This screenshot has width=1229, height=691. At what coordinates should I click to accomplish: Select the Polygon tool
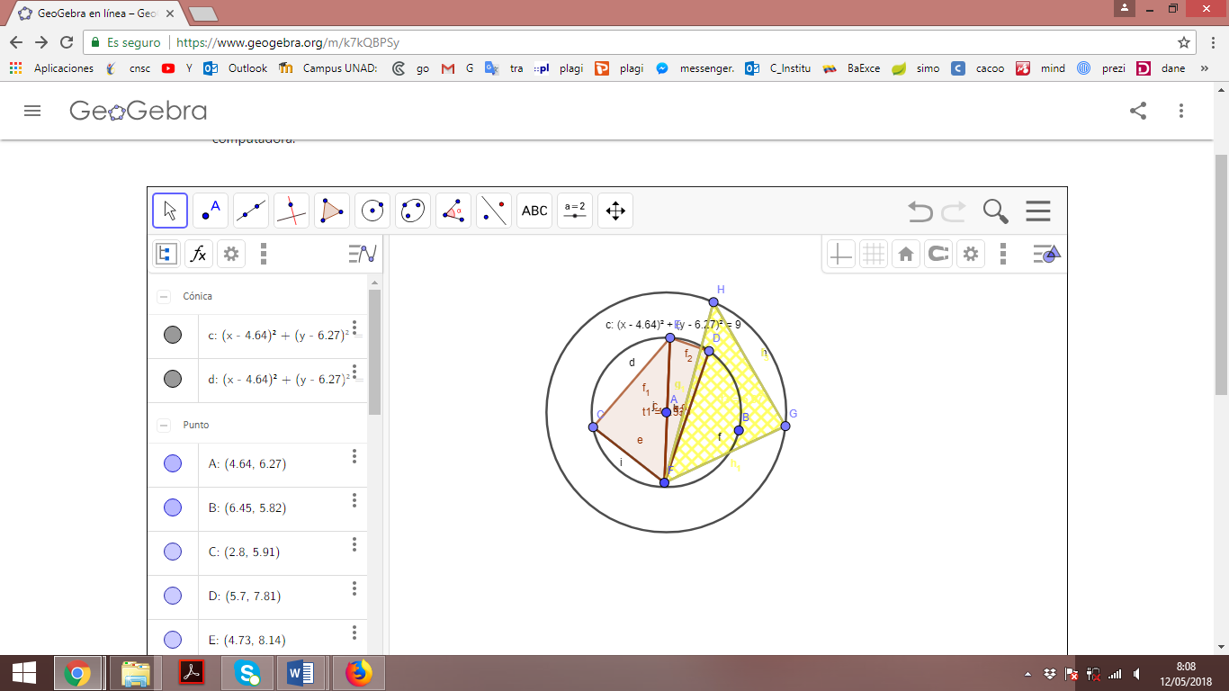tap(331, 210)
